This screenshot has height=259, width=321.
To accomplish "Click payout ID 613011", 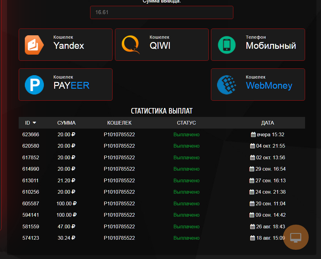I will (x=30, y=180).
